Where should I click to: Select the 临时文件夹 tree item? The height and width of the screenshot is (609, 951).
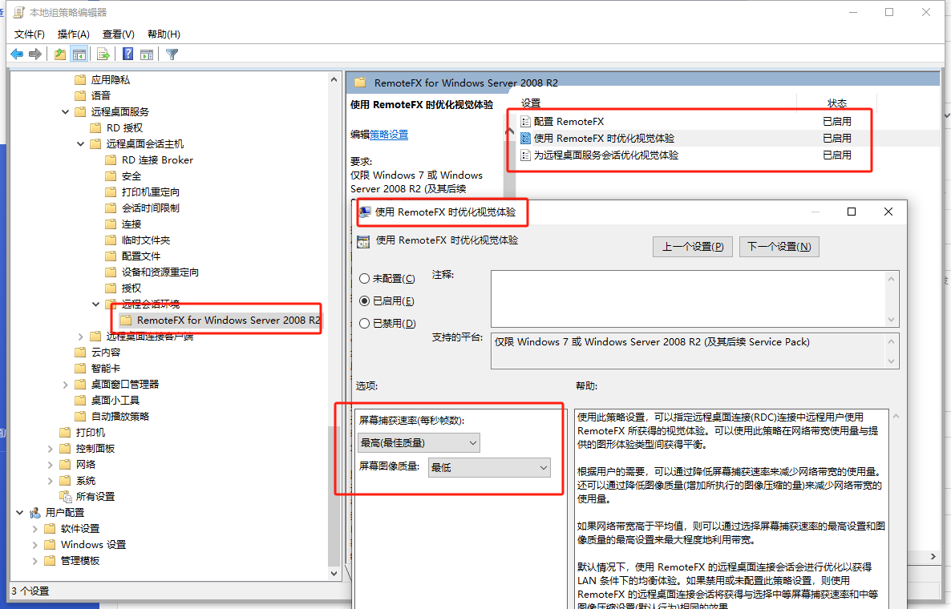point(146,240)
